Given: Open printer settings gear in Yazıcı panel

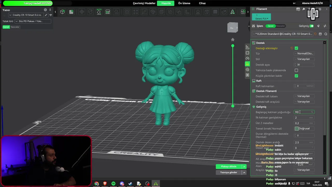Looking at the screenshot, I should coord(45,10).
